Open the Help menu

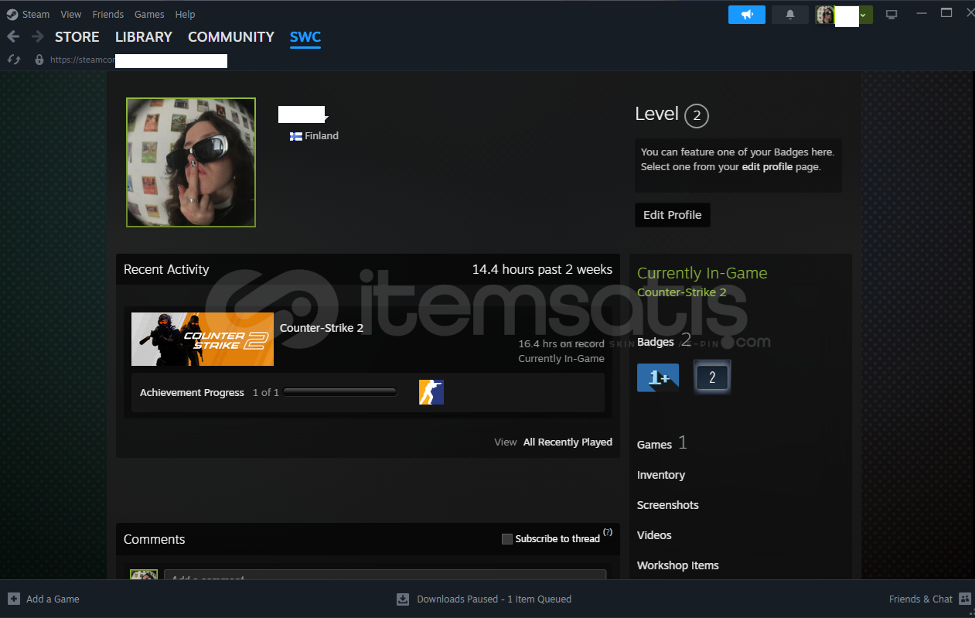point(185,14)
